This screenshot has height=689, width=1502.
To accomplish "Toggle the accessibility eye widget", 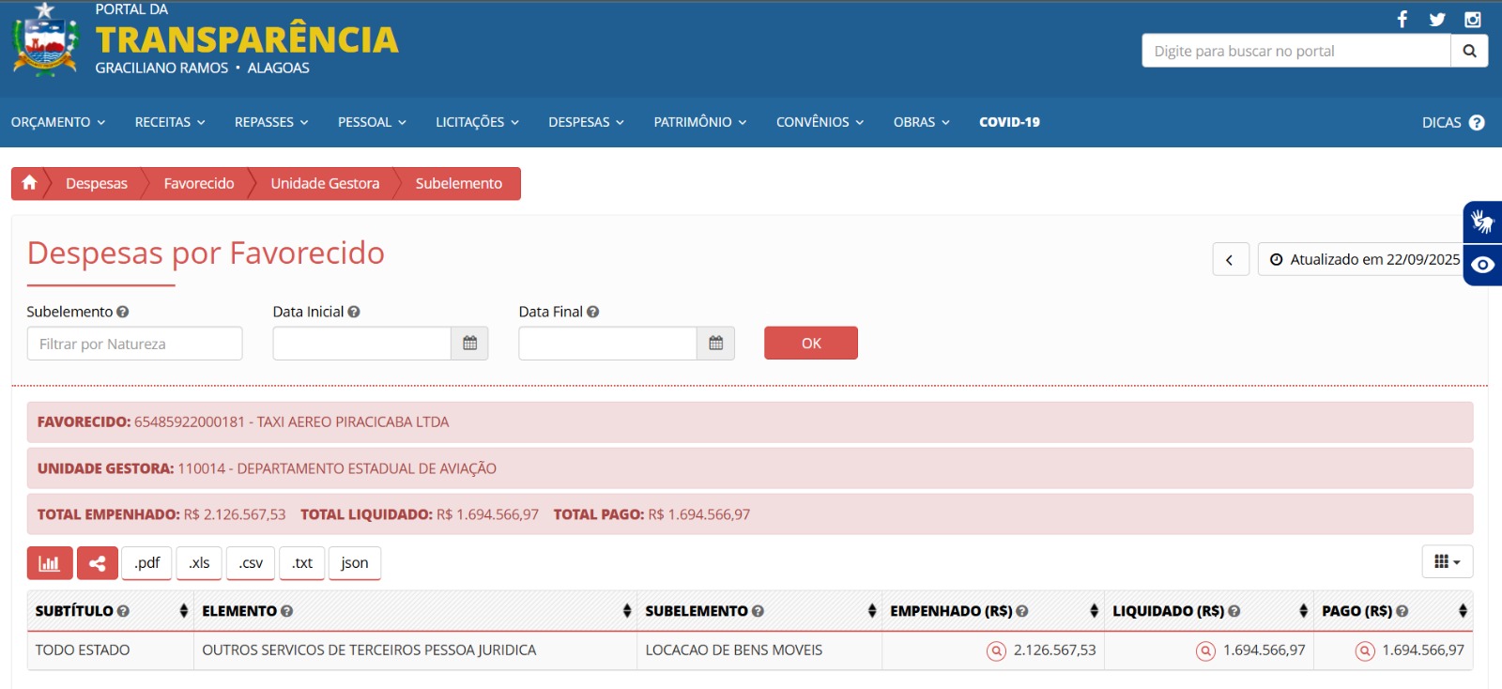I will (x=1482, y=265).
